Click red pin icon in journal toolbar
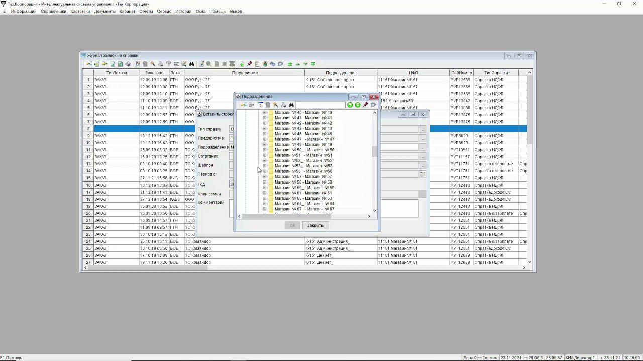The height and width of the screenshot is (361, 643). (249, 64)
